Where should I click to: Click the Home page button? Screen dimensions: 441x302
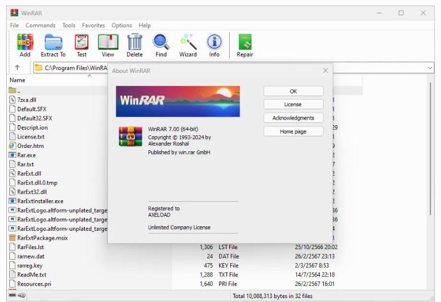tap(293, 131)
